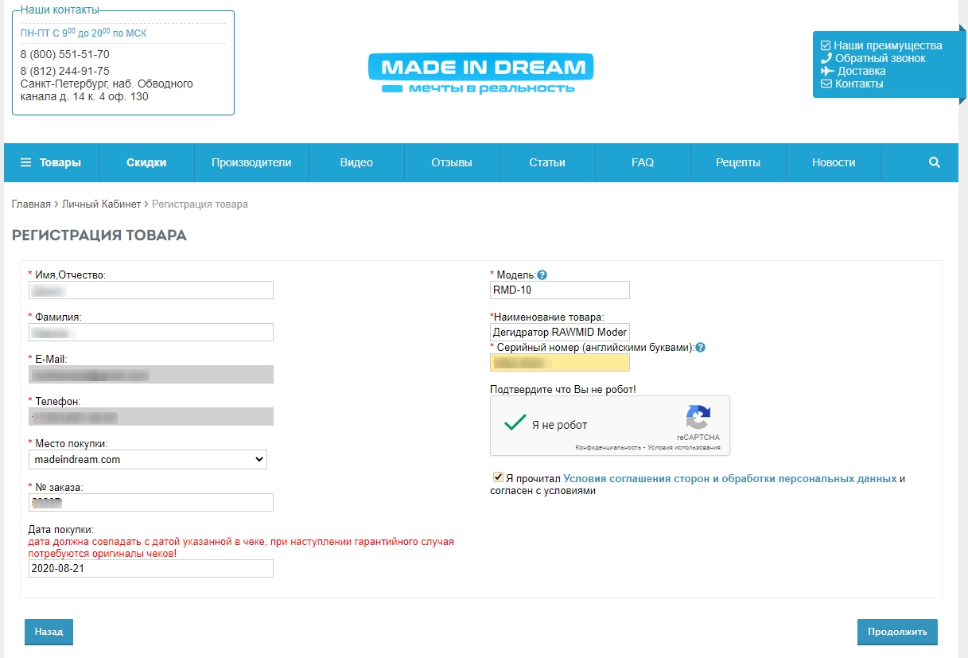Screen dimensions: 968x658
Task: Click the Доставка link with plane icon
Action: pos(861,71)
